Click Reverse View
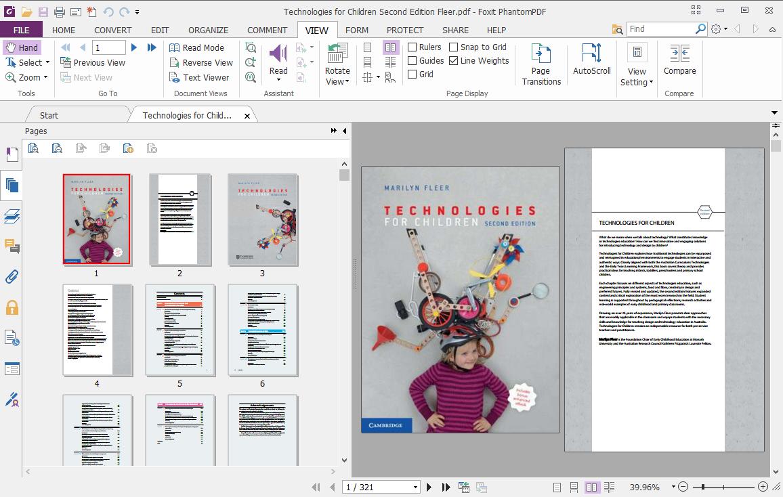Viewport: 783px width, 497px height. click(x=200, y=62)
